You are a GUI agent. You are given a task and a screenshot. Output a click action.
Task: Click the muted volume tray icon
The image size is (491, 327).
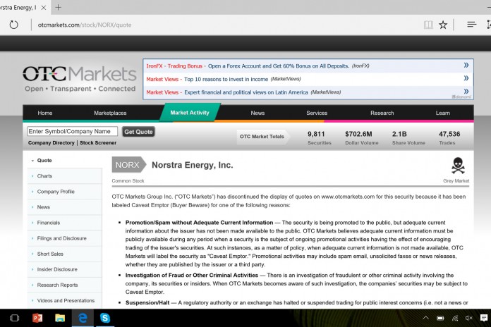coord(468,319)
